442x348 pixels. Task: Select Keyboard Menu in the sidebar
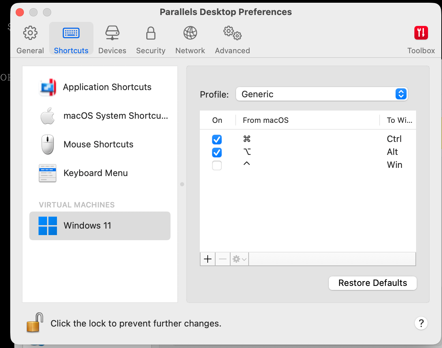(x=100, y=173)
